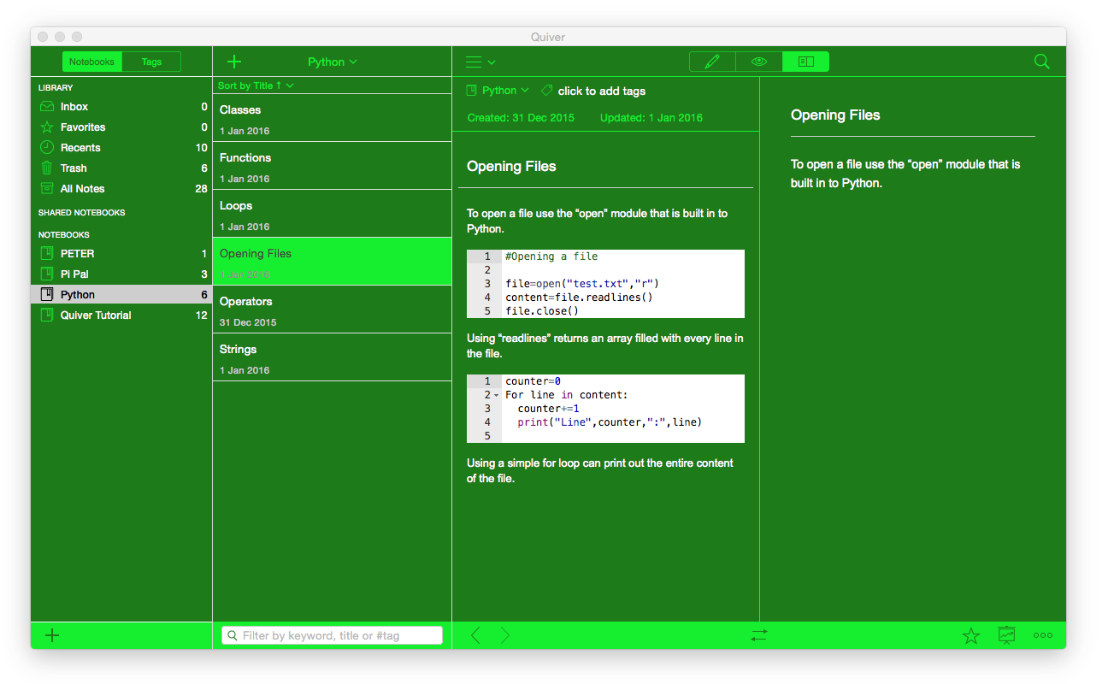Add a new note with plus icon
1120x684 pixels.
click(x=234, y=62)
